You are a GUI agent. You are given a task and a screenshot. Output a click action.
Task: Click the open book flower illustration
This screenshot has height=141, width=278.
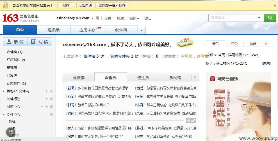point(185,43)
